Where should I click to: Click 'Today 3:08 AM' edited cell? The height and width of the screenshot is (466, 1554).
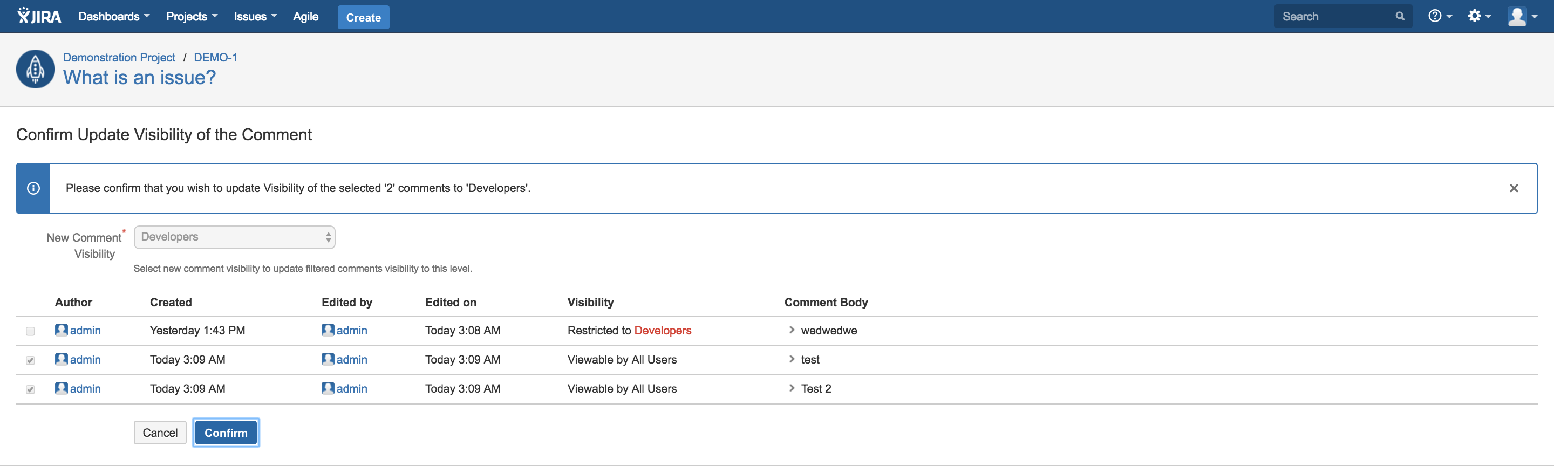pos(463,331)
